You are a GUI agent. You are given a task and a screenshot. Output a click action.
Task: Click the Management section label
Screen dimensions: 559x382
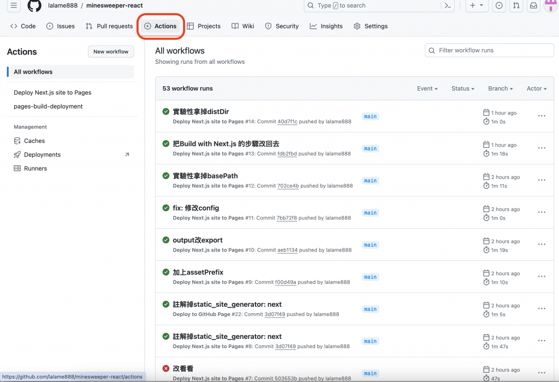(x=31, y=127)
